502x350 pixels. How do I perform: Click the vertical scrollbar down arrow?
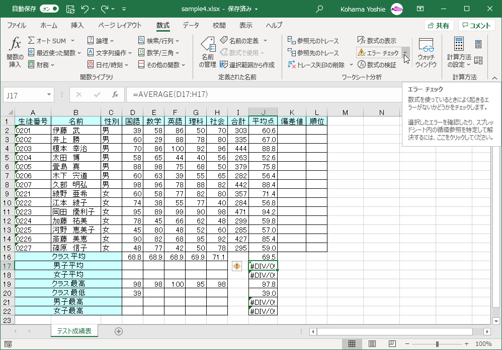[x=496, y=321]
